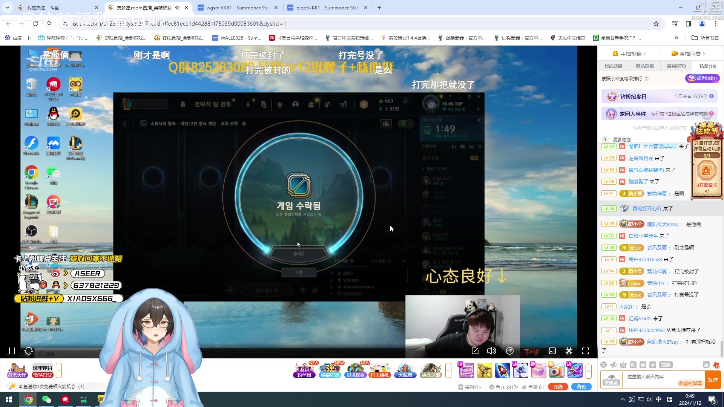Open 福利券 coupons link
This screenshot has height=407, width=724.
470,387
